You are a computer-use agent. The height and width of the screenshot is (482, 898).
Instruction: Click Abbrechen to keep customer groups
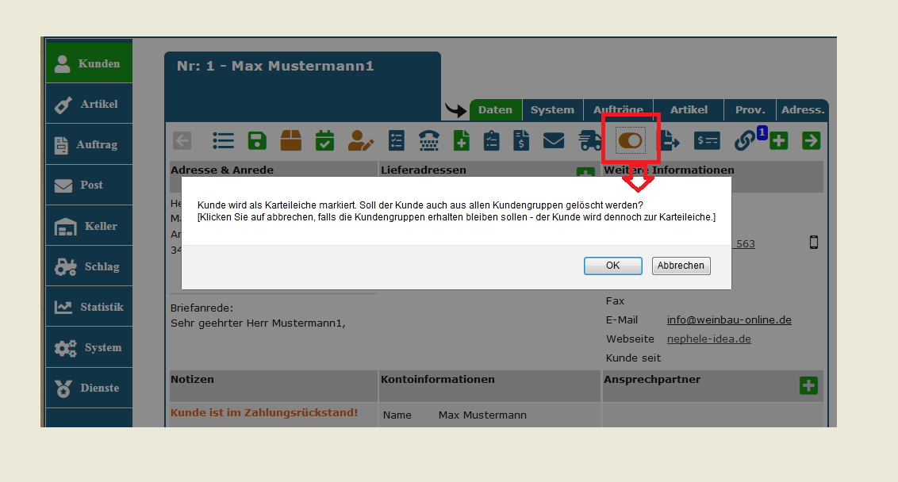pyautogui.click(x=681, y=266)
